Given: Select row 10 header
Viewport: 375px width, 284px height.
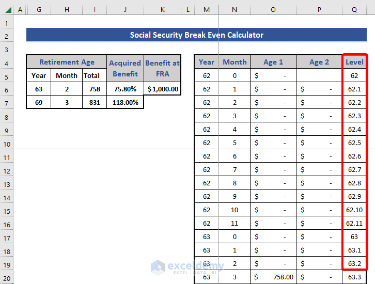Looking at the screenshot, I should [x=7, y=144].
